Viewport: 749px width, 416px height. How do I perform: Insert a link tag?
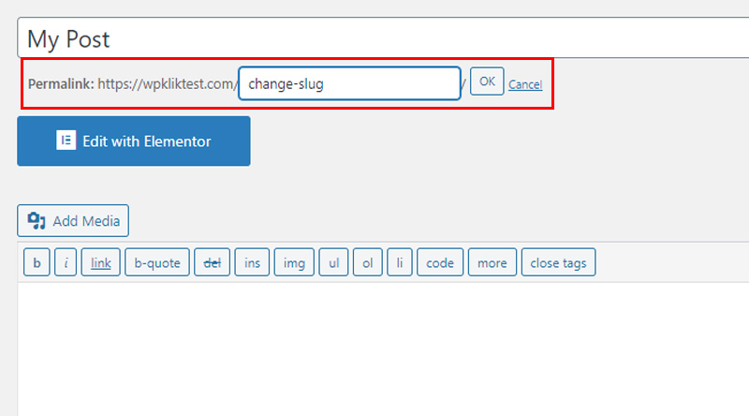tap(101, 262)
